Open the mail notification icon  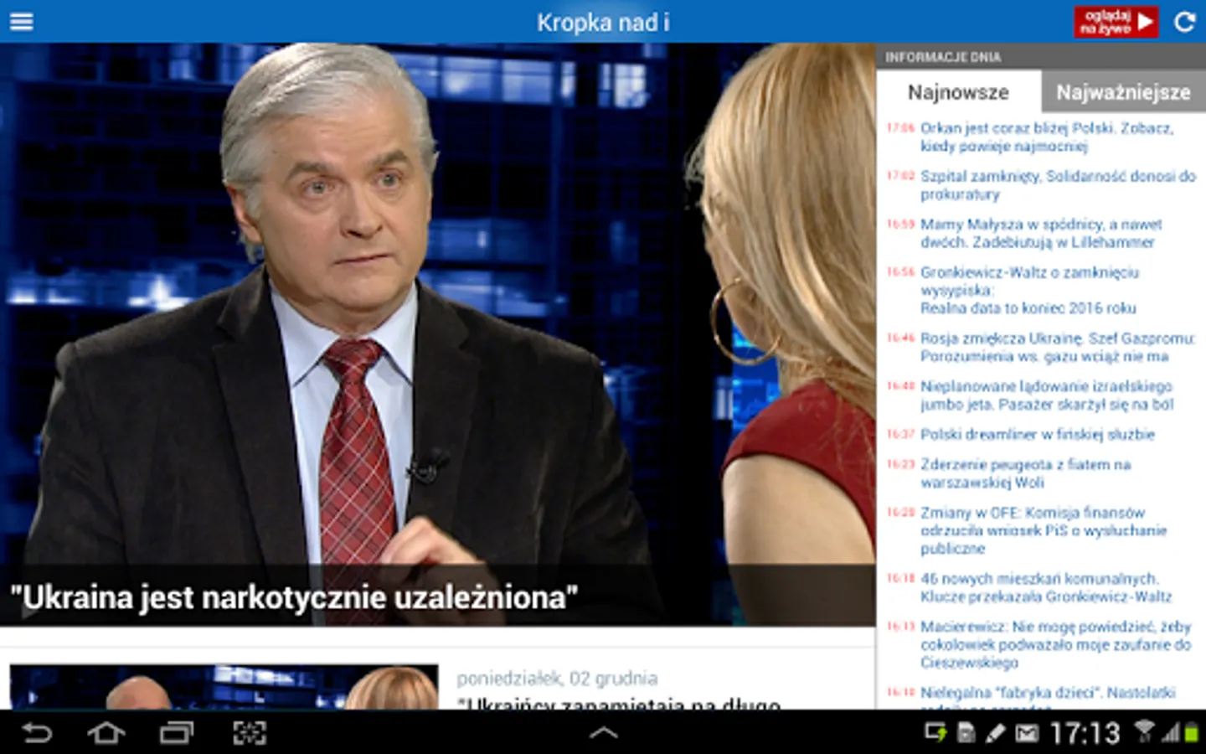[1026, 734]
